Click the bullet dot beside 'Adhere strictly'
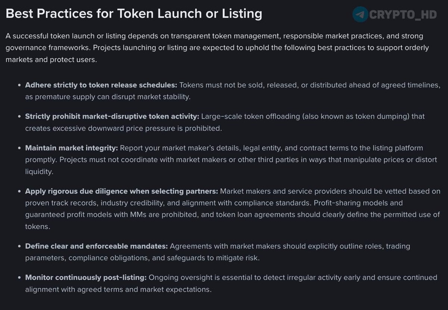The height and width of the screenshot is (310, 448). pos(19,85)
